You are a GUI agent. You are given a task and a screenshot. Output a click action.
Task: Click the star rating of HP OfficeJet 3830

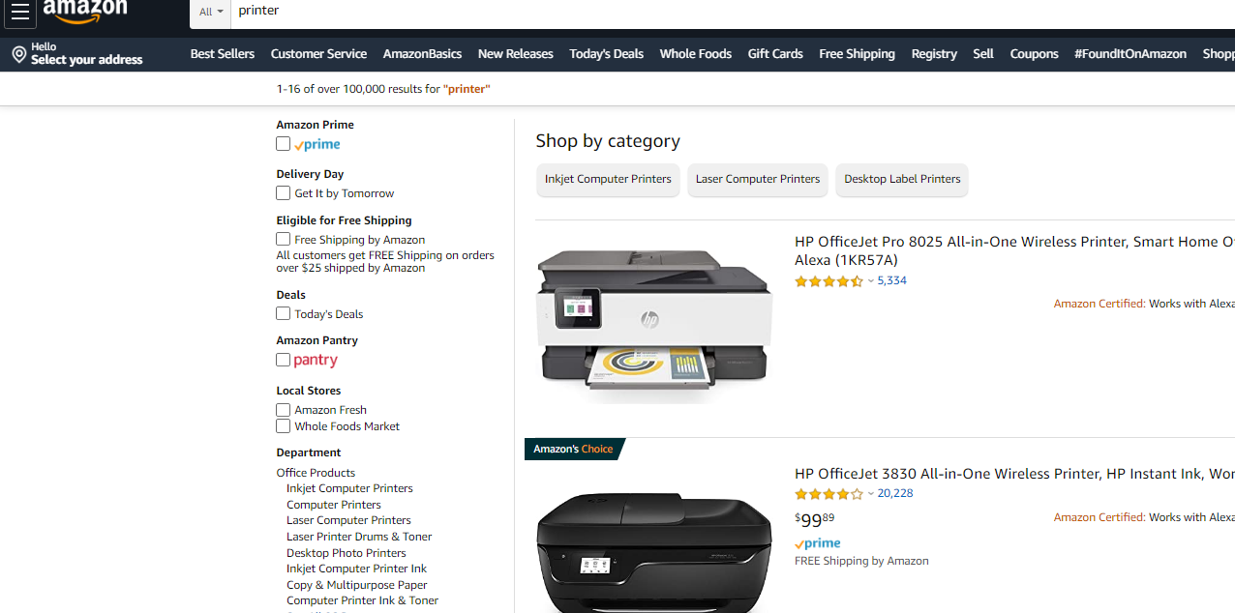(828, 494)
